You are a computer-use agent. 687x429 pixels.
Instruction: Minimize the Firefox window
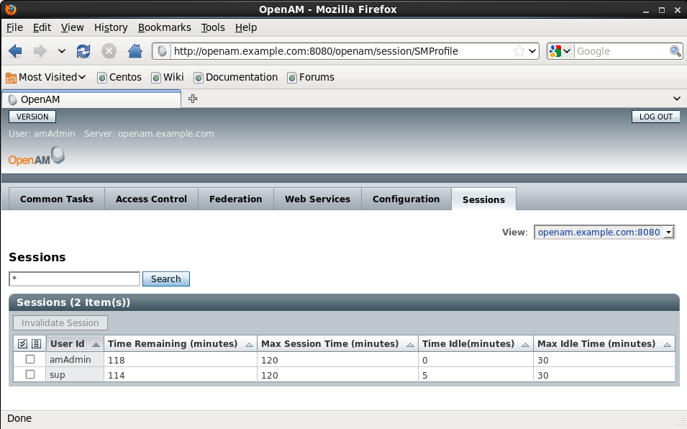(x=645, y=11)
